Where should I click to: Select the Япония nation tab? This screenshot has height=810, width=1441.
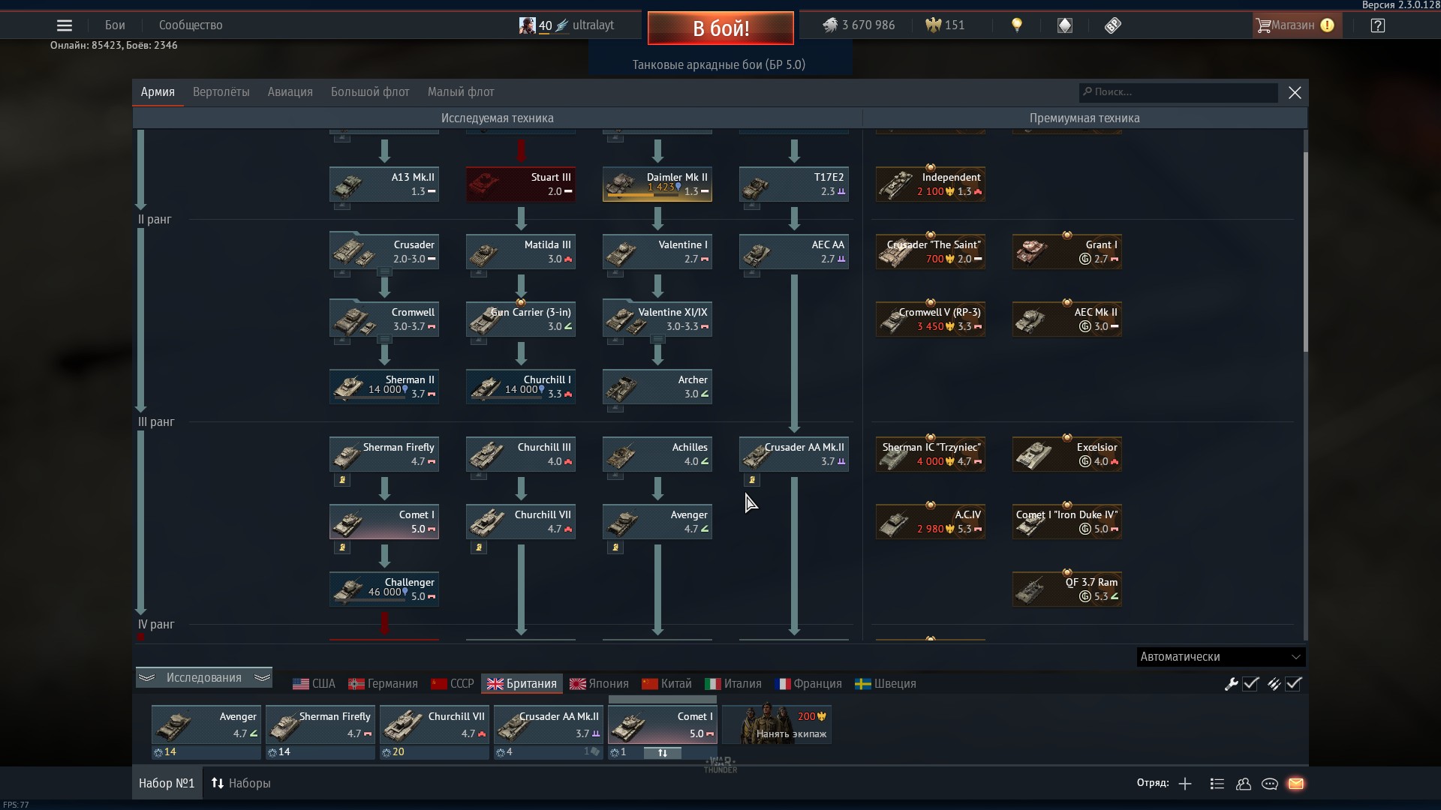point(599,684)
